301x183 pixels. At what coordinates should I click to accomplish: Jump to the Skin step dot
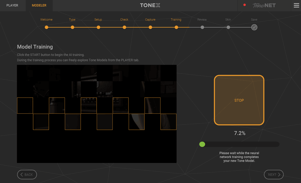pos(228,27)
